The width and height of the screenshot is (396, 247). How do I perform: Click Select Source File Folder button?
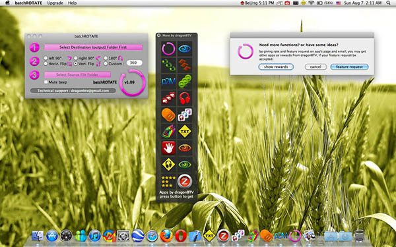point(77,74)
